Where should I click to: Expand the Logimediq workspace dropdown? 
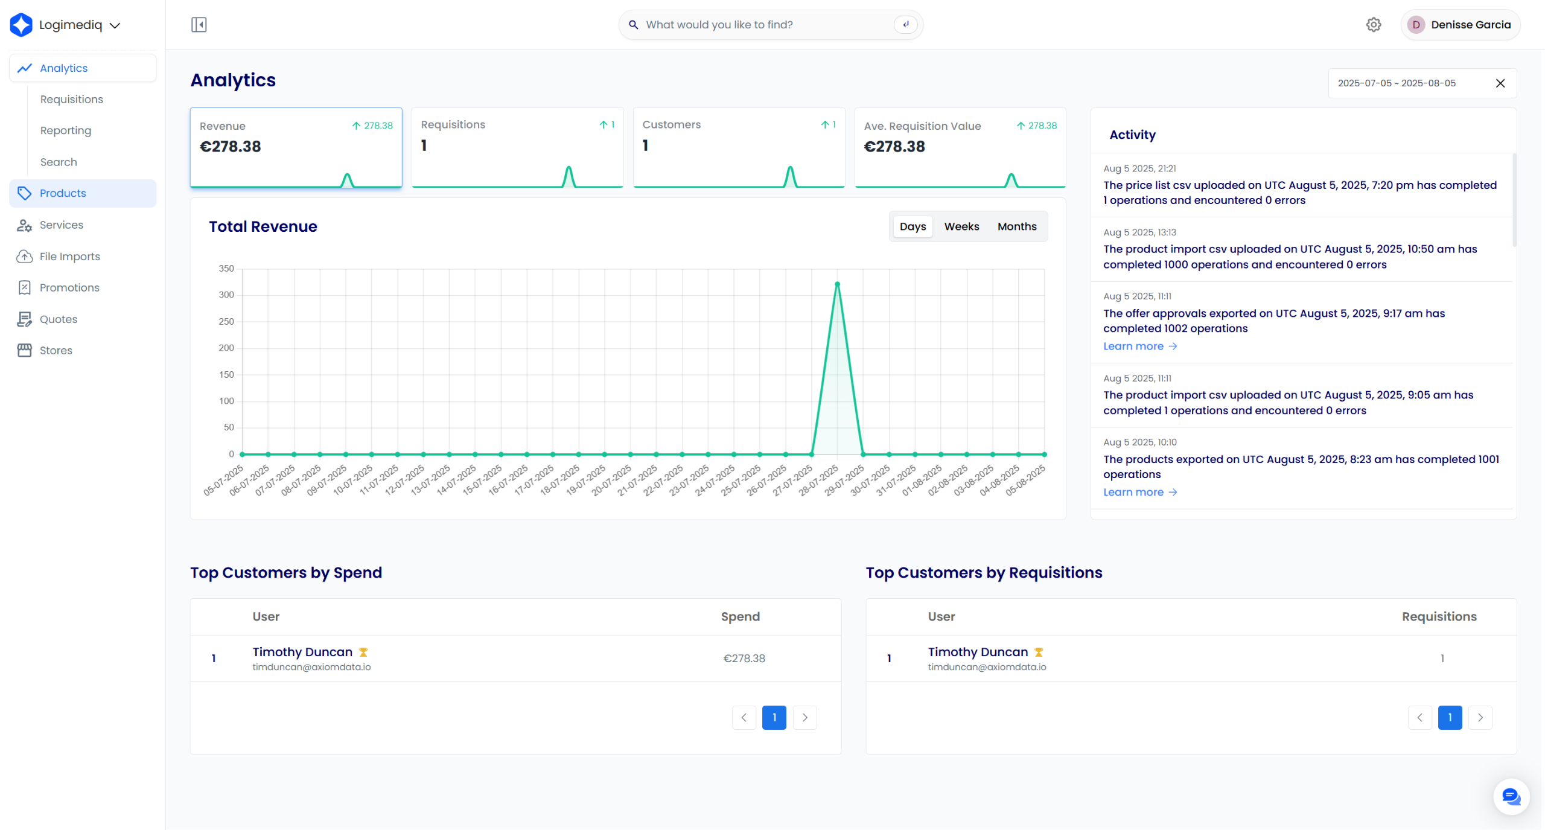115,25
